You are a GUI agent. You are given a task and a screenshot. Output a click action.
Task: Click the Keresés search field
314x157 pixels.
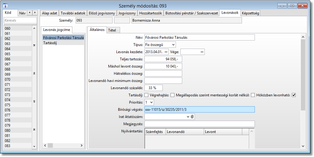click(x=20, y=20)
